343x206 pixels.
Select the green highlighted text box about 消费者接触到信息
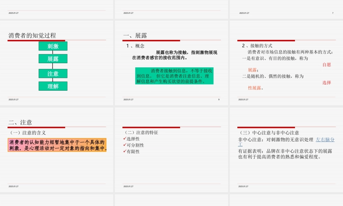click(175, 76)
